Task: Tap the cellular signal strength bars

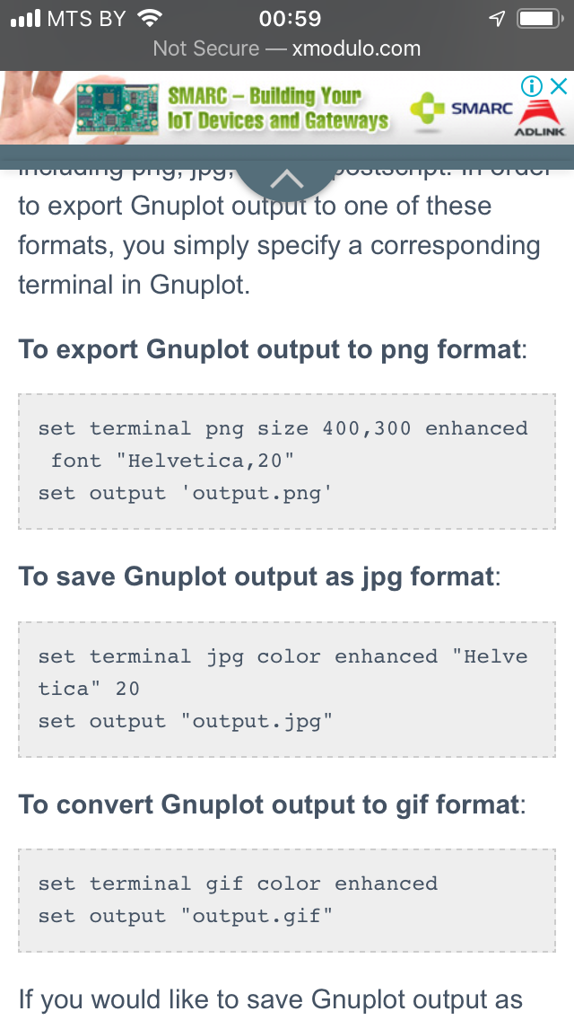Action: pyautogui.click(x=25, y=19)
